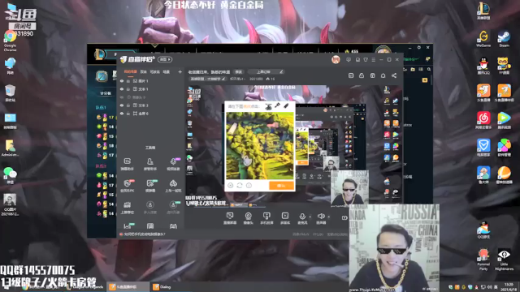Screen dimensions: 520x292
Task: Open speaker volume dropdown arrow
Action: pyautogui.click(x=328, y=217)
